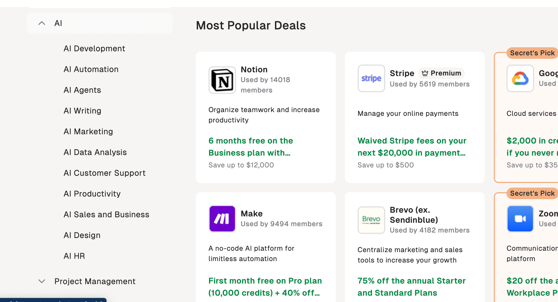558x302 pixels.
Task: Open the Waived Stripe fees deal link
Action: coord(412,147)
